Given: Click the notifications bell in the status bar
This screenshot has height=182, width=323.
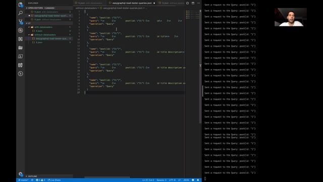Looking at the screenshot, I should (198, 180).
